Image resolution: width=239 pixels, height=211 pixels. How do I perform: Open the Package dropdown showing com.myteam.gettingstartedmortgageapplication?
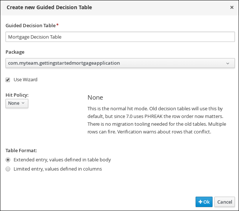click(x=120, y=63)
